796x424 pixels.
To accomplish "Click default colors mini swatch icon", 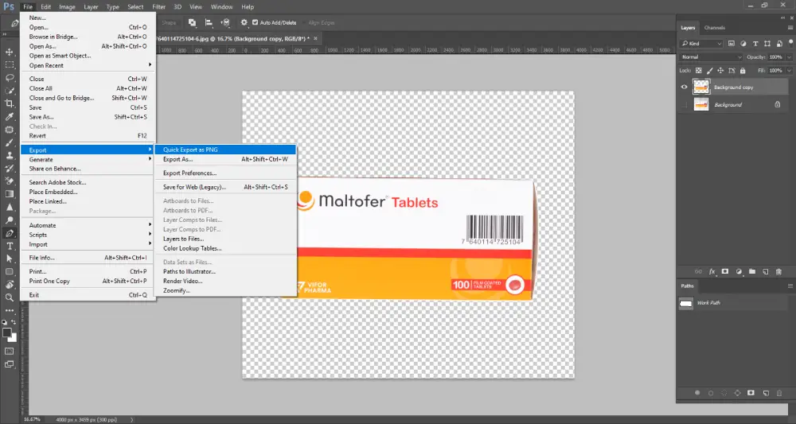I will coord(5,322).
